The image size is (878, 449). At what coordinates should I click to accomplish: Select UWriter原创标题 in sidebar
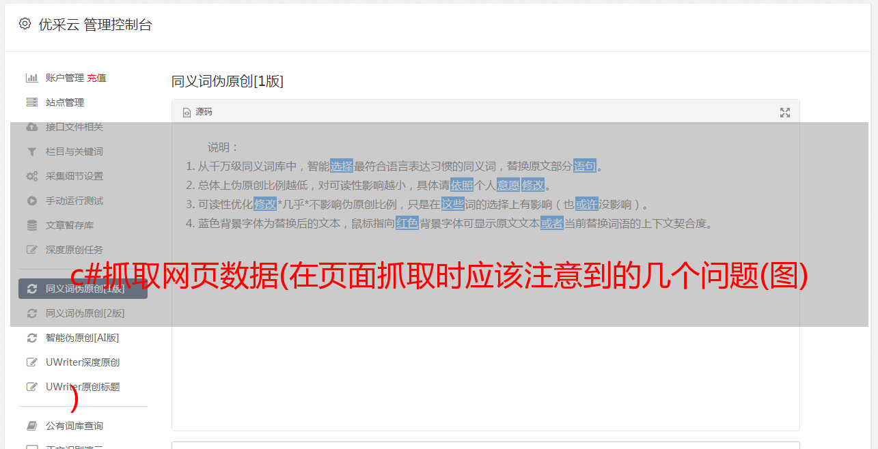click(x=83, y=387)
